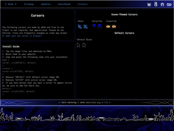Click the 'cursor: url(DEFAULT), default;' code line
This screenshot has height=131, width=174.
pyautogui.click(x=19, y=63)
